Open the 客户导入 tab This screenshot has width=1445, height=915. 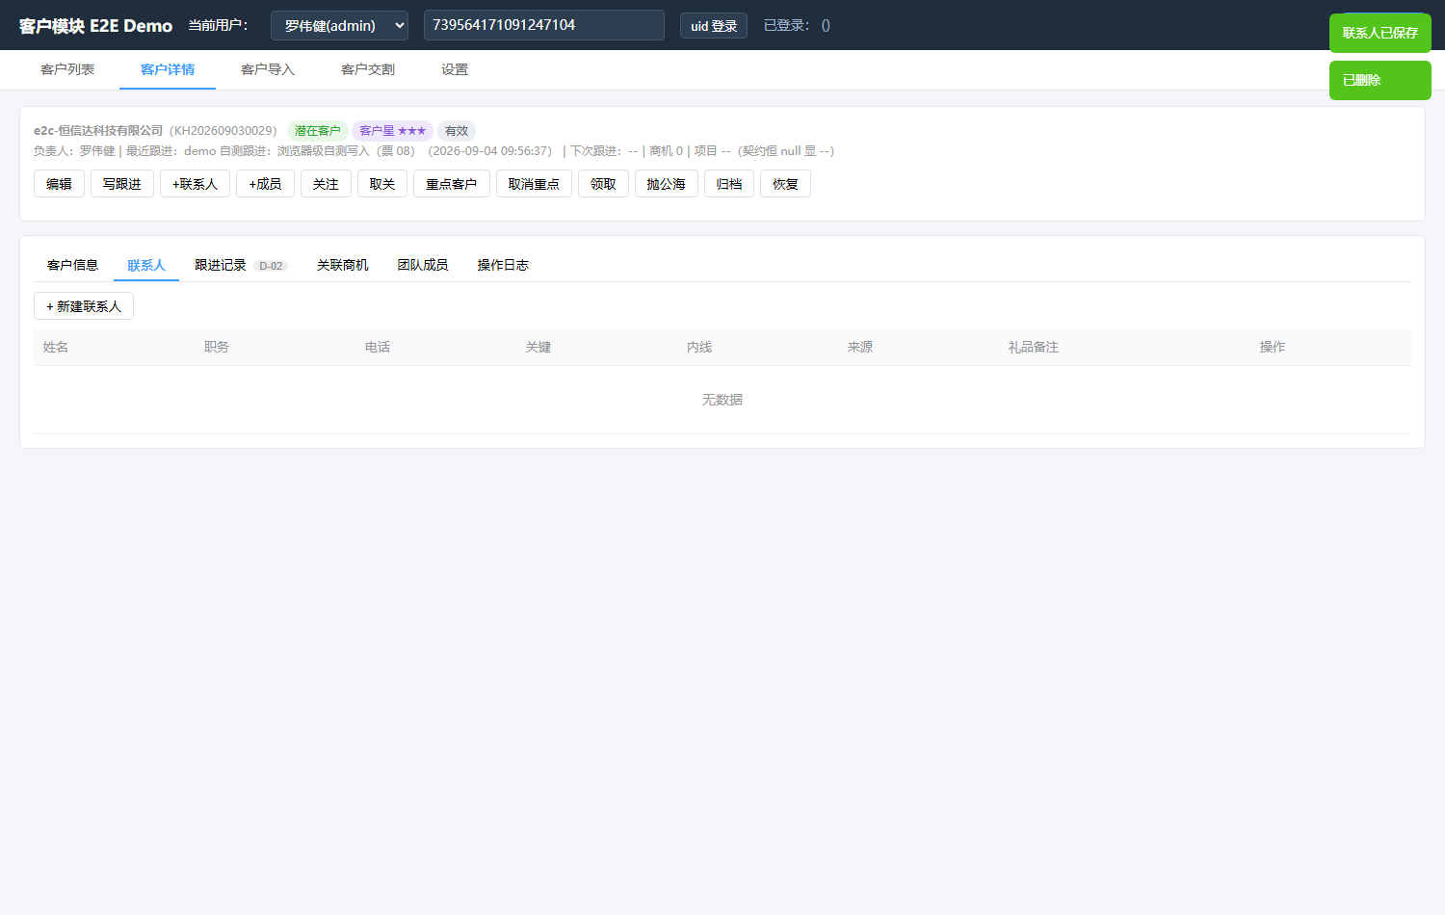[x=268, y=69]
